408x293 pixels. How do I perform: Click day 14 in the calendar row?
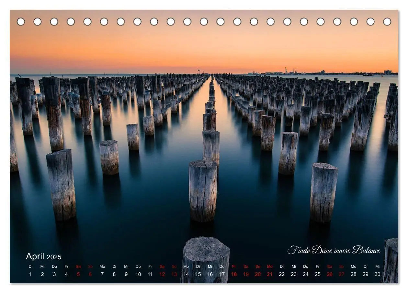(x=186, y=274)
